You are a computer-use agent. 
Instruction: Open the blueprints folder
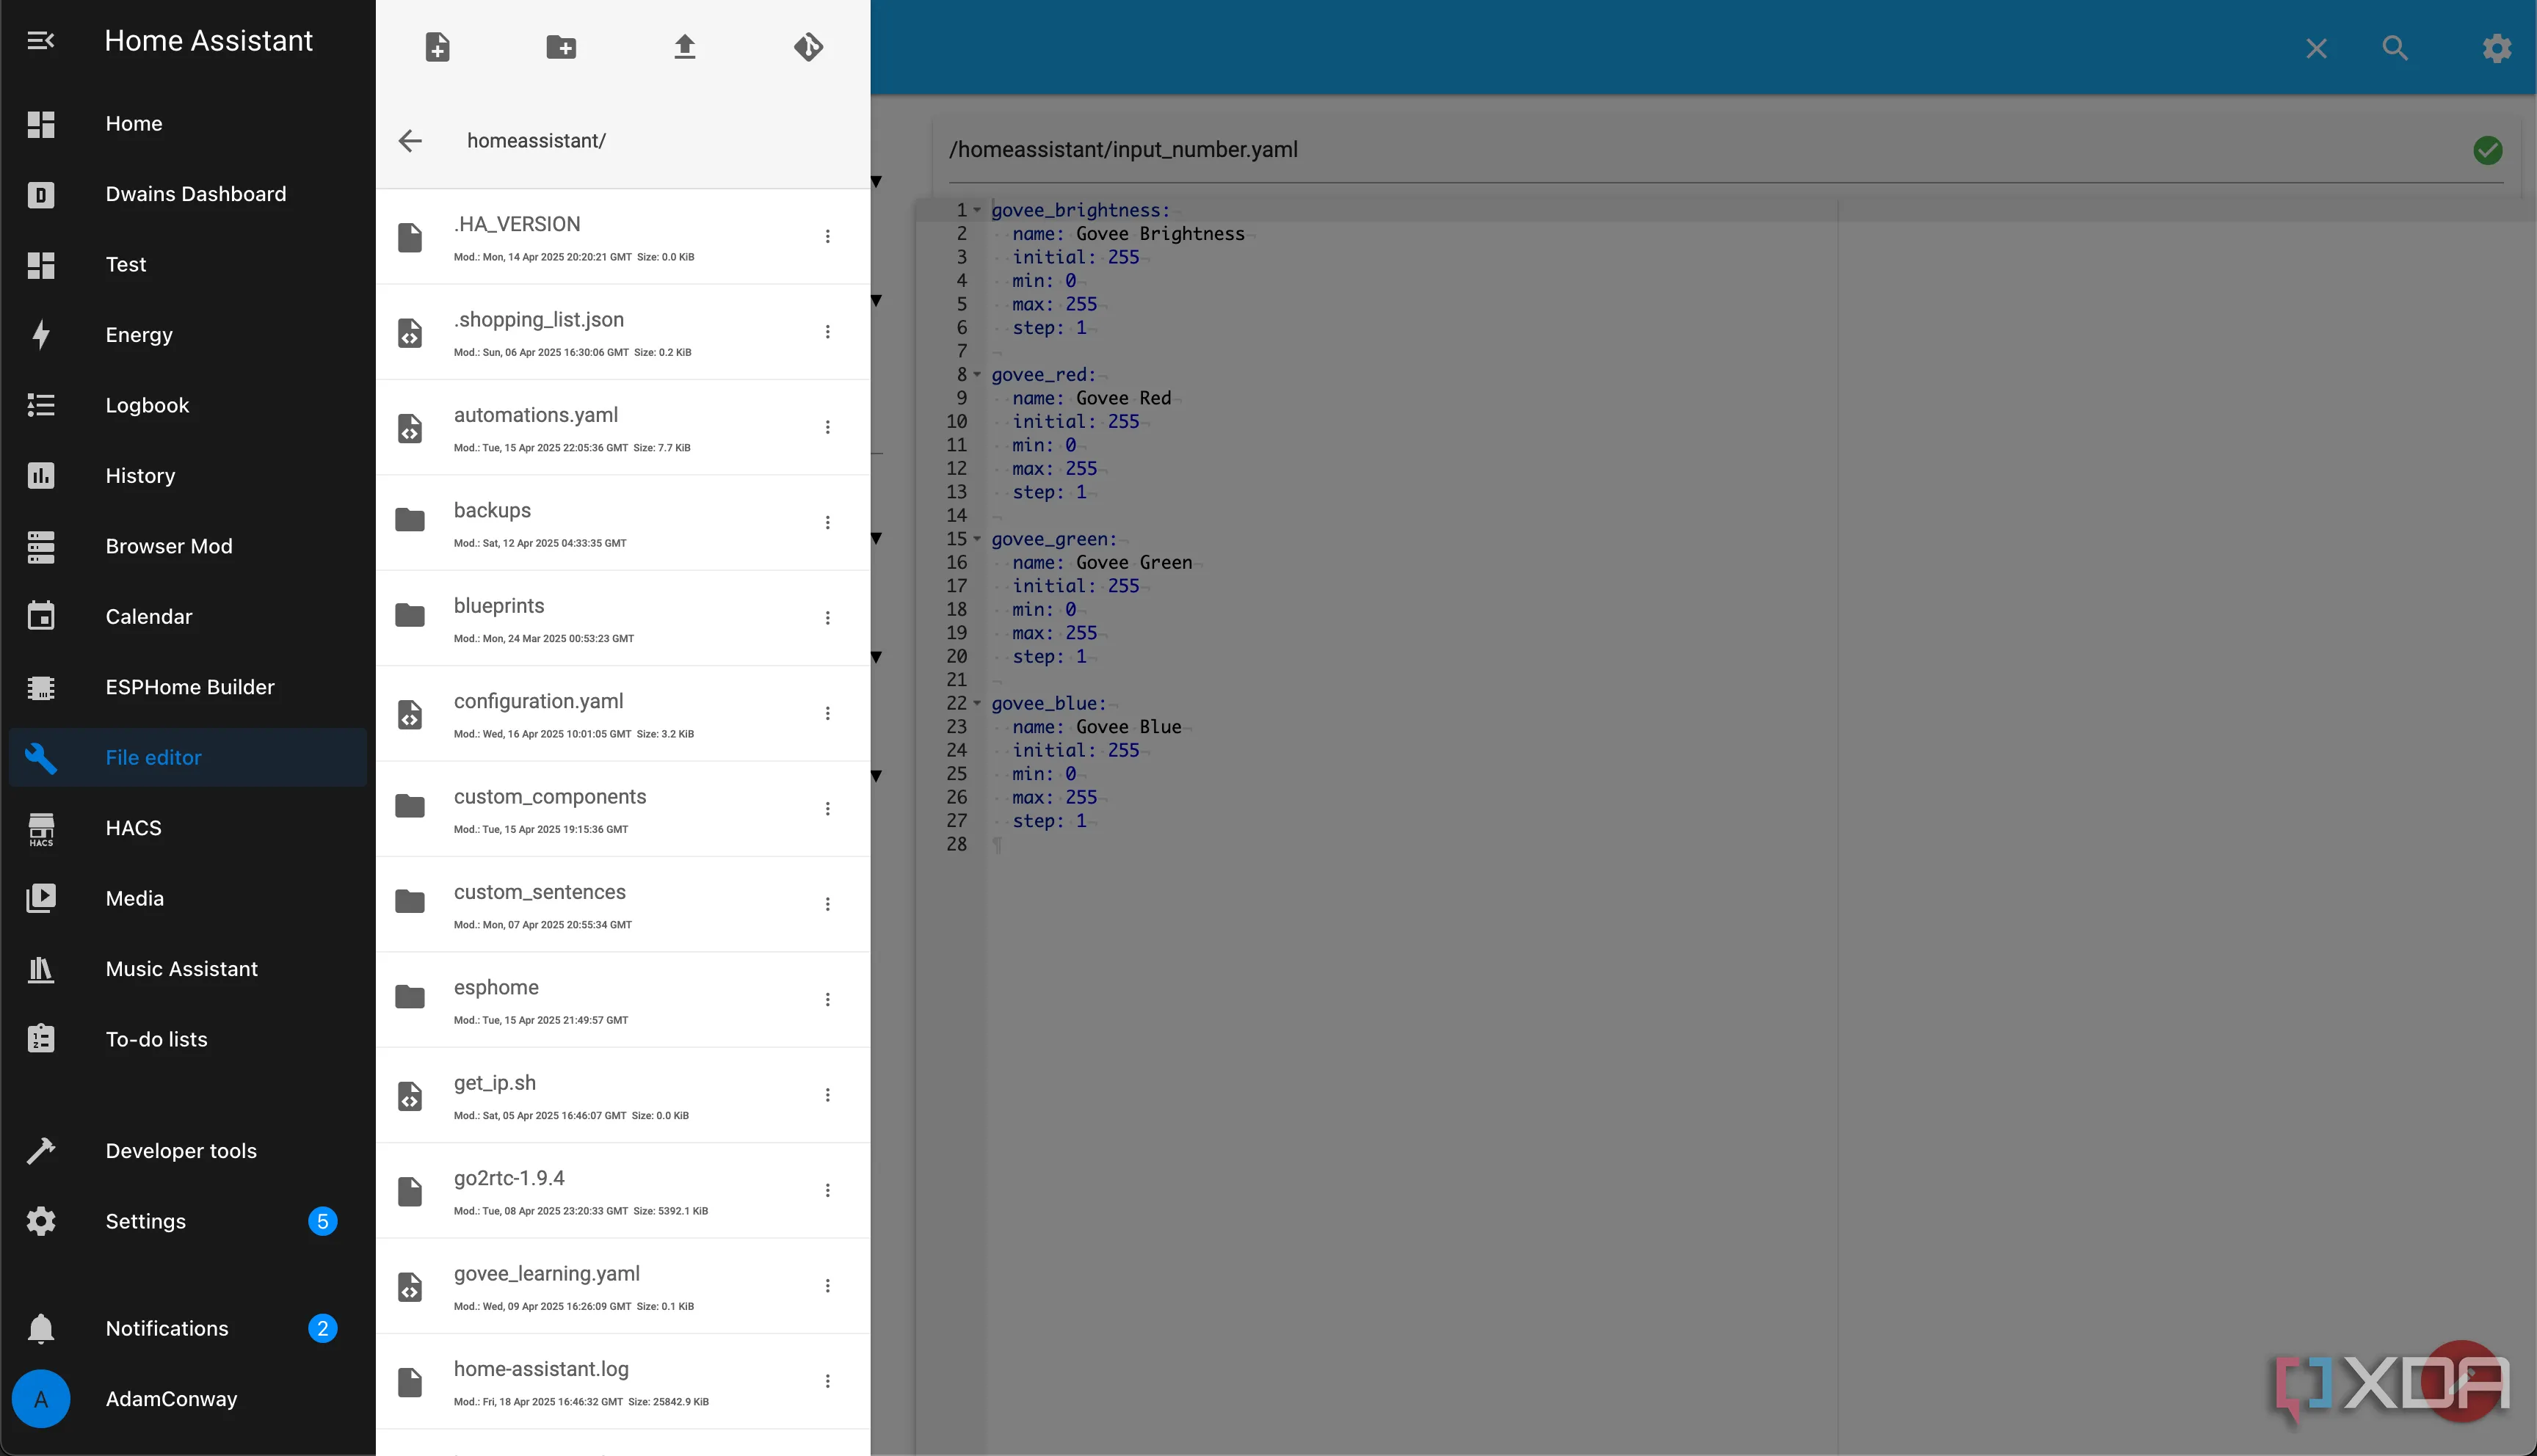pyautogui.click(x=622, y=618)
